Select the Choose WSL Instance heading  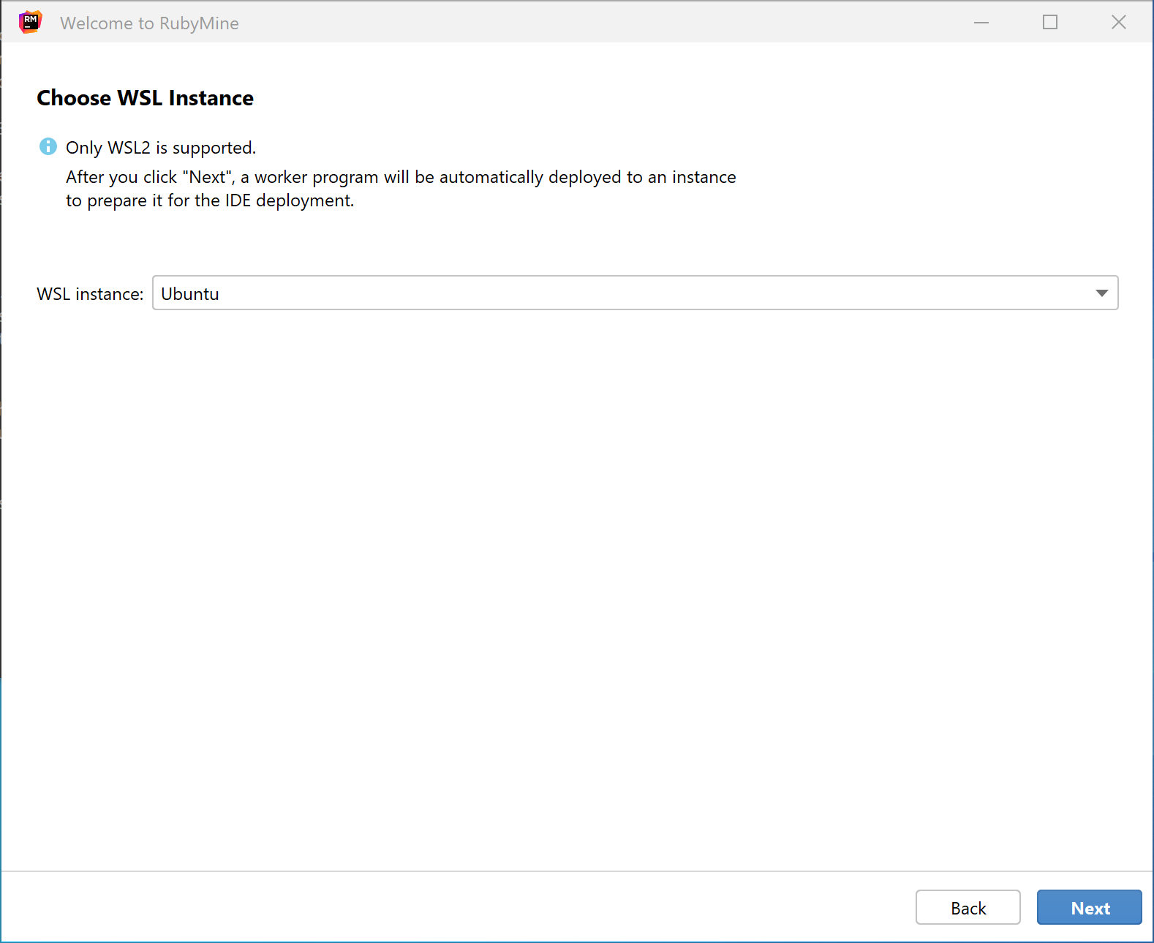coord(146,98)
